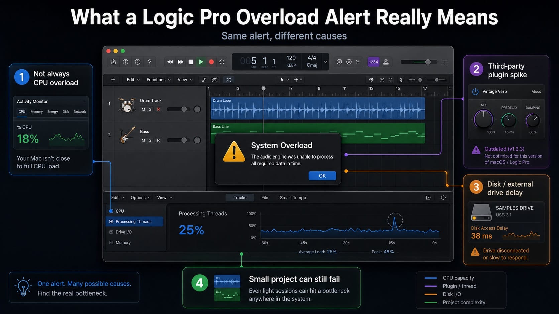This screenshot has width=559, height=314.
Task: Click the About link in Vintage Verb
Action: (536, 91)
